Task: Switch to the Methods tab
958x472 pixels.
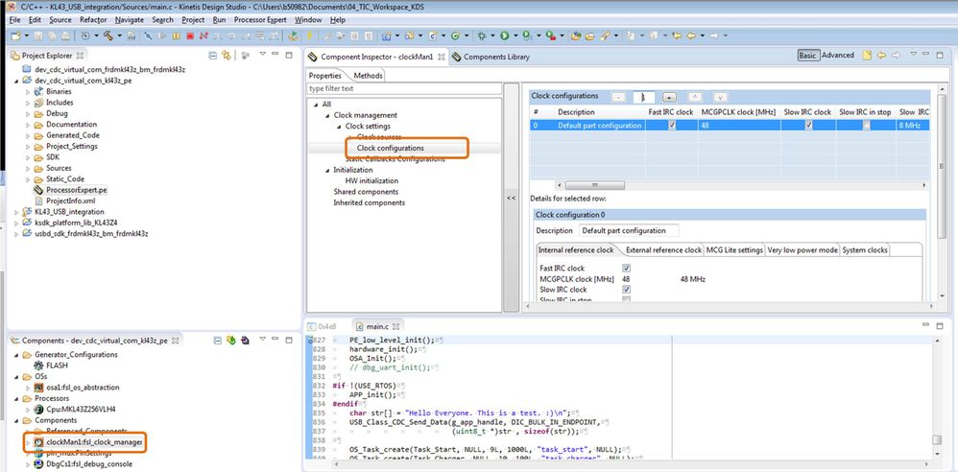Action: coord(368,76)
